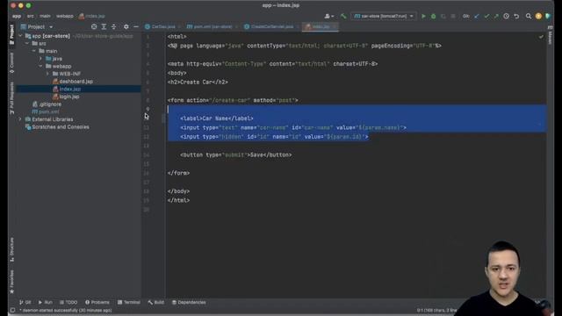Click the teal shield icon in the top toolbar
The height and width of the screenshot is (316, 562).
click(548, 16)
